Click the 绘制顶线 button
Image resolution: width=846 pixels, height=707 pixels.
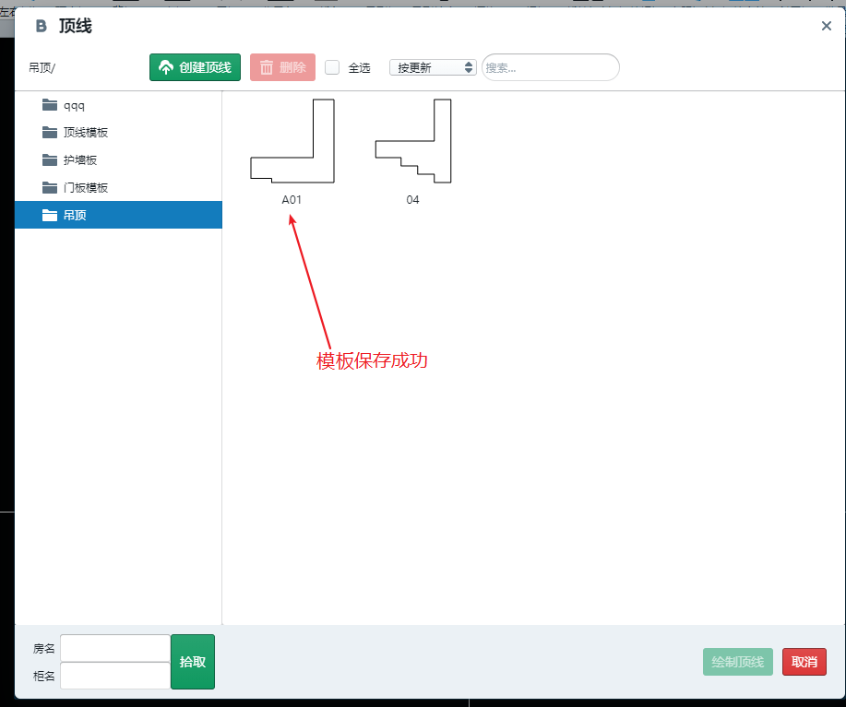pyautogui.click(x=737, y=662)
